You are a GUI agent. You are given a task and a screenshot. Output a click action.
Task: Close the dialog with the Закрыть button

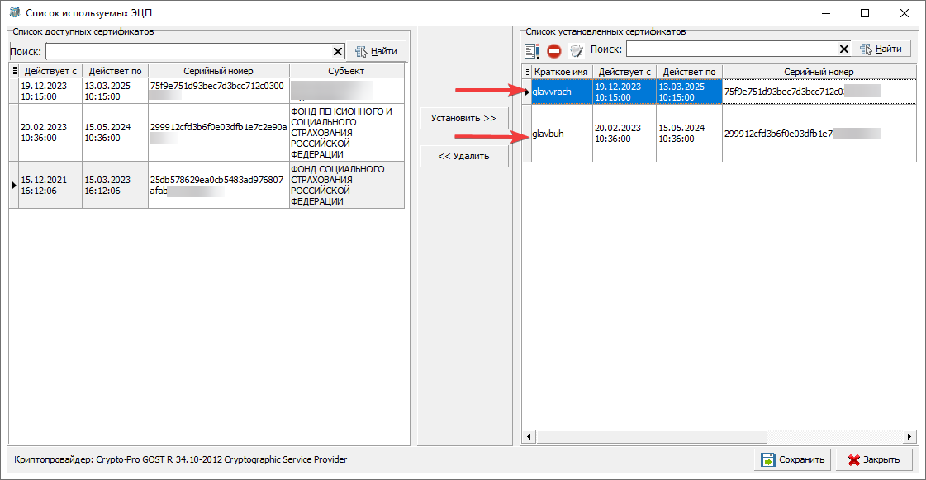pyautogui.click(x=875, y=460)
